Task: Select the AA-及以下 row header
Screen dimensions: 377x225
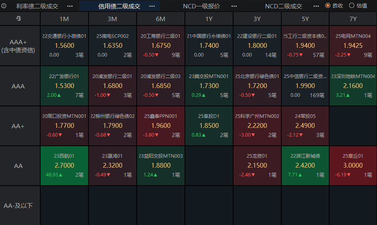Action: point(20,205)
